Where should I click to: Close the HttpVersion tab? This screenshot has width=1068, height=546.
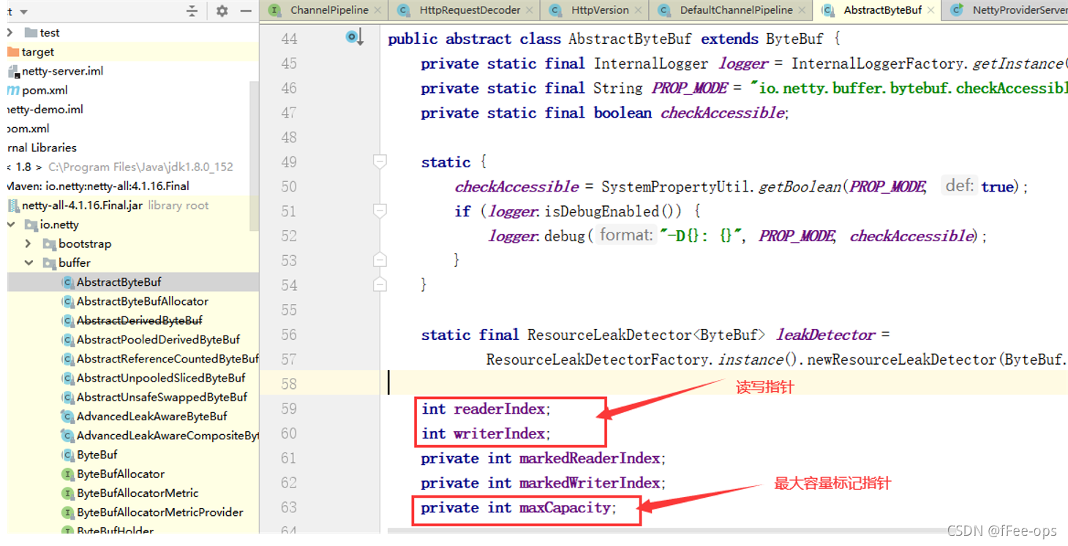coord(639,11)
